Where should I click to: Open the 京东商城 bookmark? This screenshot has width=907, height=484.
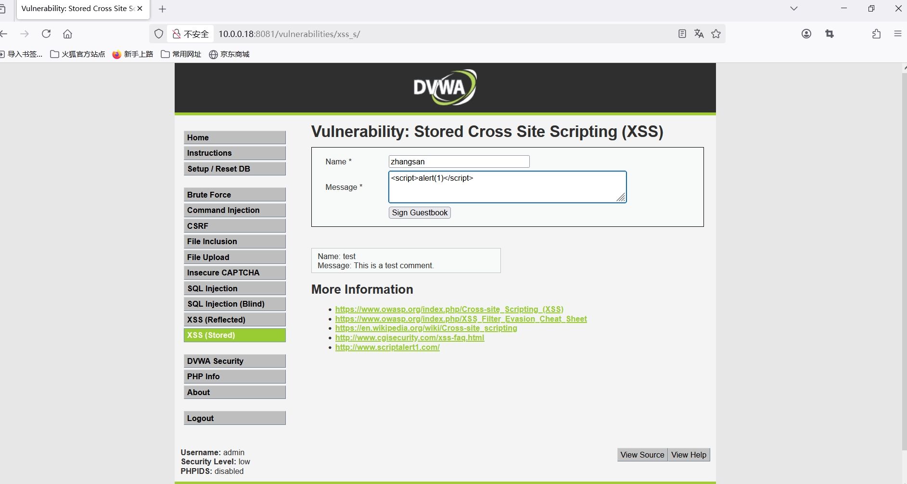pos(230,54)
